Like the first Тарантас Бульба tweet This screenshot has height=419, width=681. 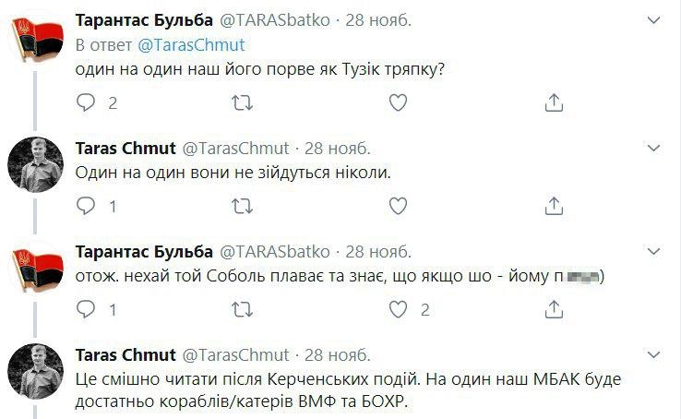tap(398, 102)
